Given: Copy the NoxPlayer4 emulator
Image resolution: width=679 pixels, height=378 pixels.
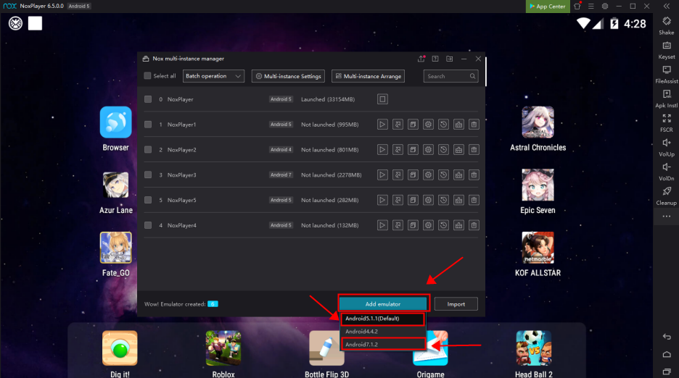Looking at the screenshot, I should pyautogui.click(x=413, y=225).
